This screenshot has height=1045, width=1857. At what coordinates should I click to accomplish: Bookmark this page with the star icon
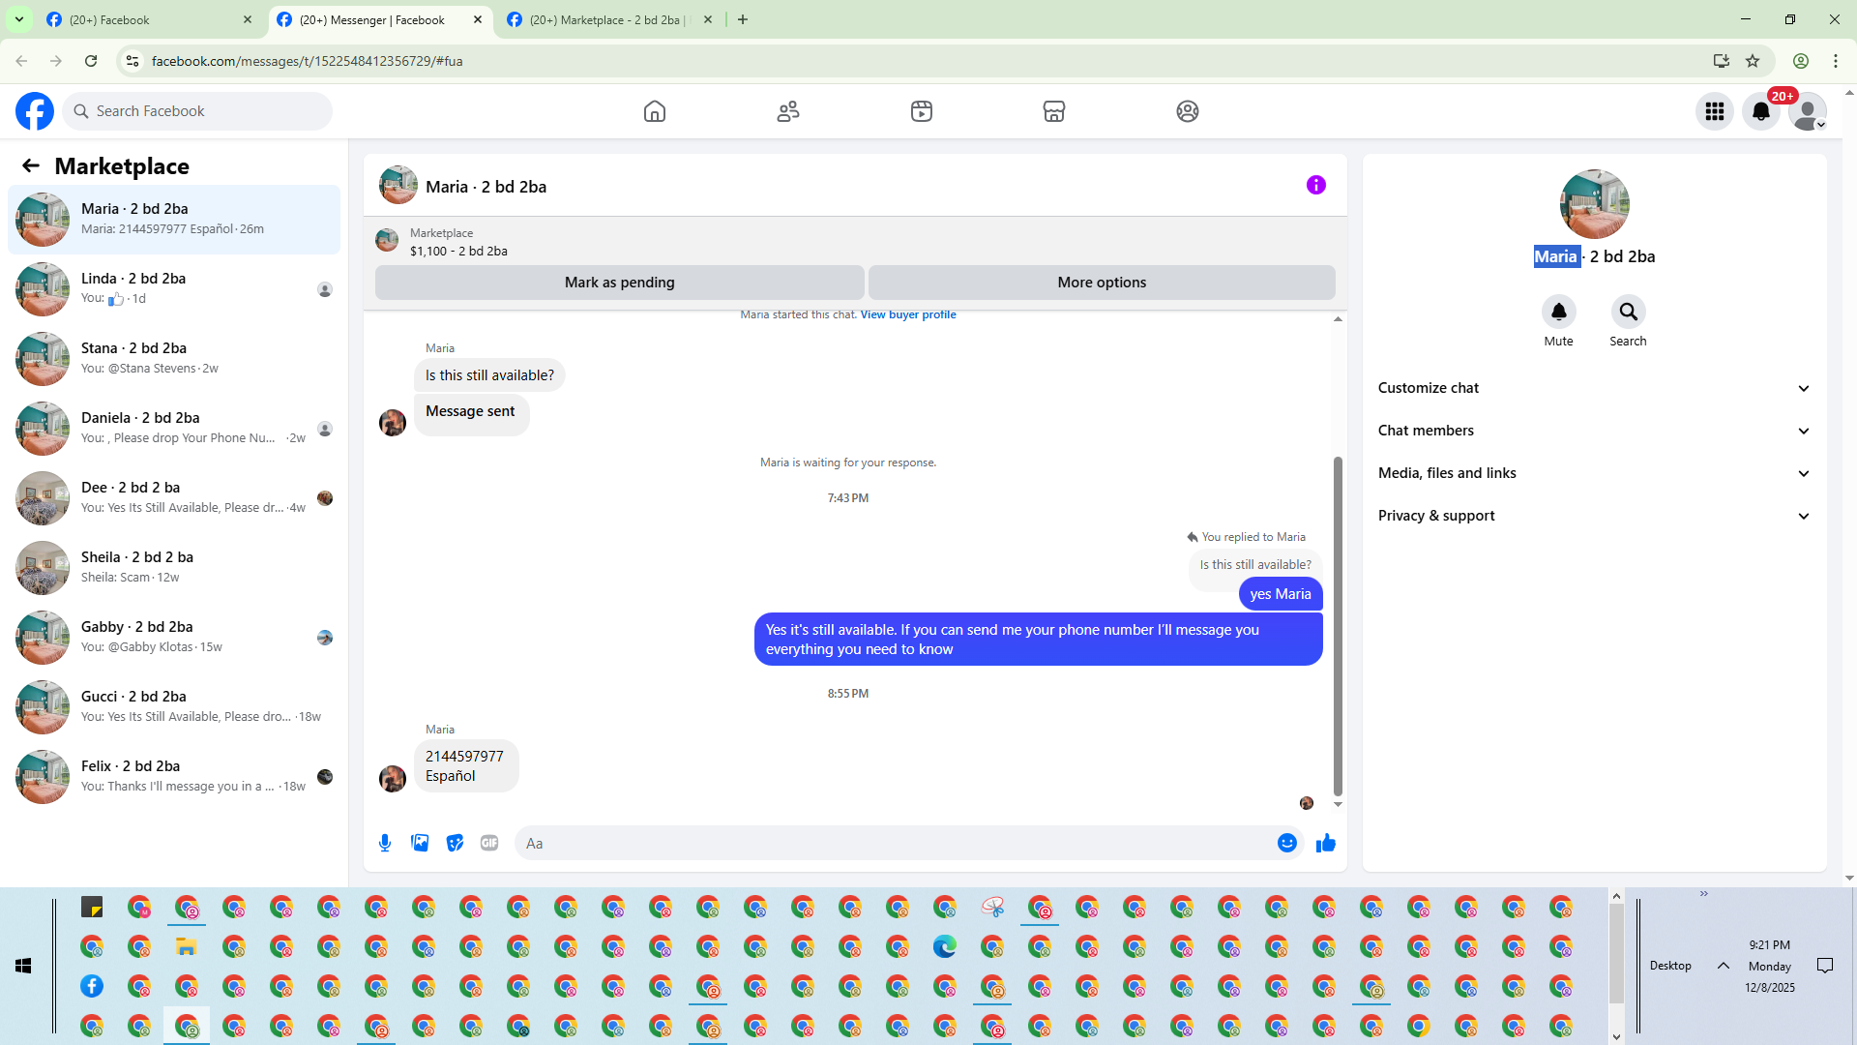click(1753, 61)
